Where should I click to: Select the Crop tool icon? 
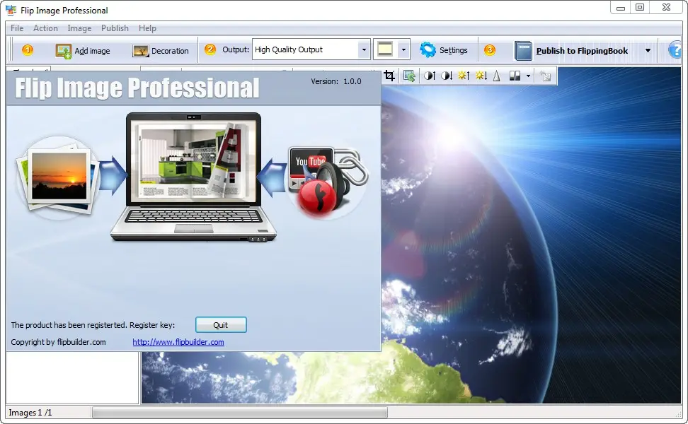coord(389,76)
